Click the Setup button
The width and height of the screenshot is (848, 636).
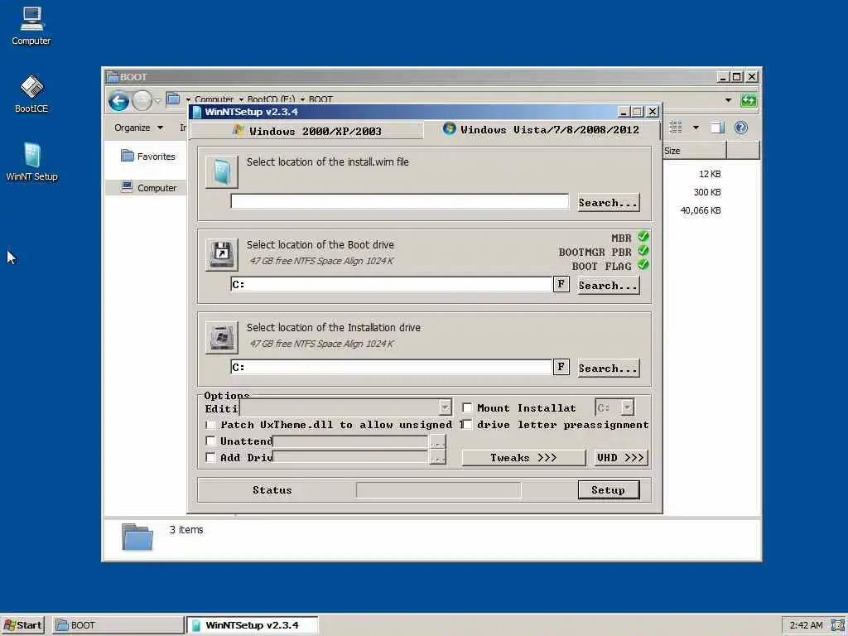tap(609, 490)
